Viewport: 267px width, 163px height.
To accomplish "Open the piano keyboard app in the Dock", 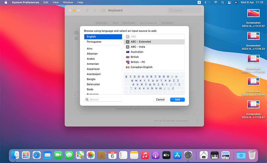I will (215, 155).
